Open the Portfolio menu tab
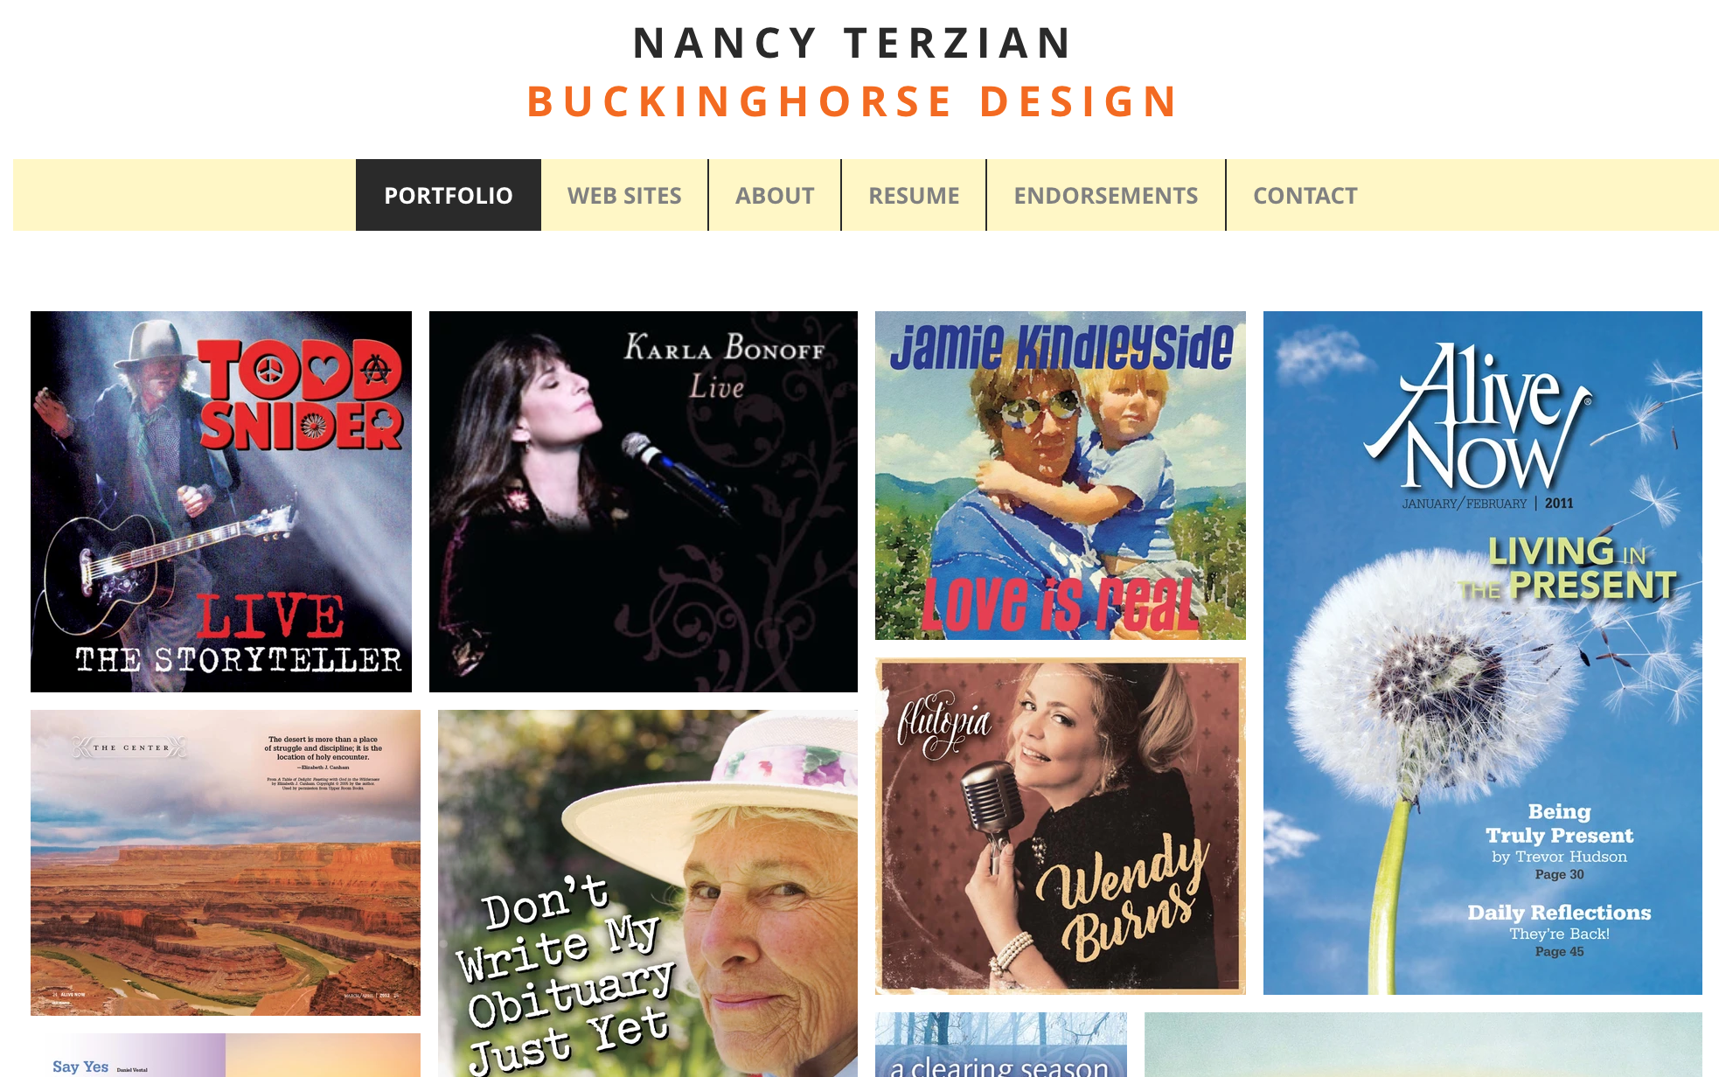 [449, 195]
